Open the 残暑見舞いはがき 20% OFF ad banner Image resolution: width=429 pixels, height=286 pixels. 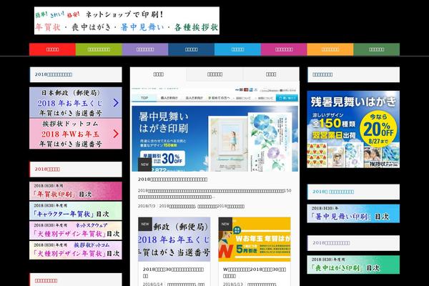pos(353,129)
